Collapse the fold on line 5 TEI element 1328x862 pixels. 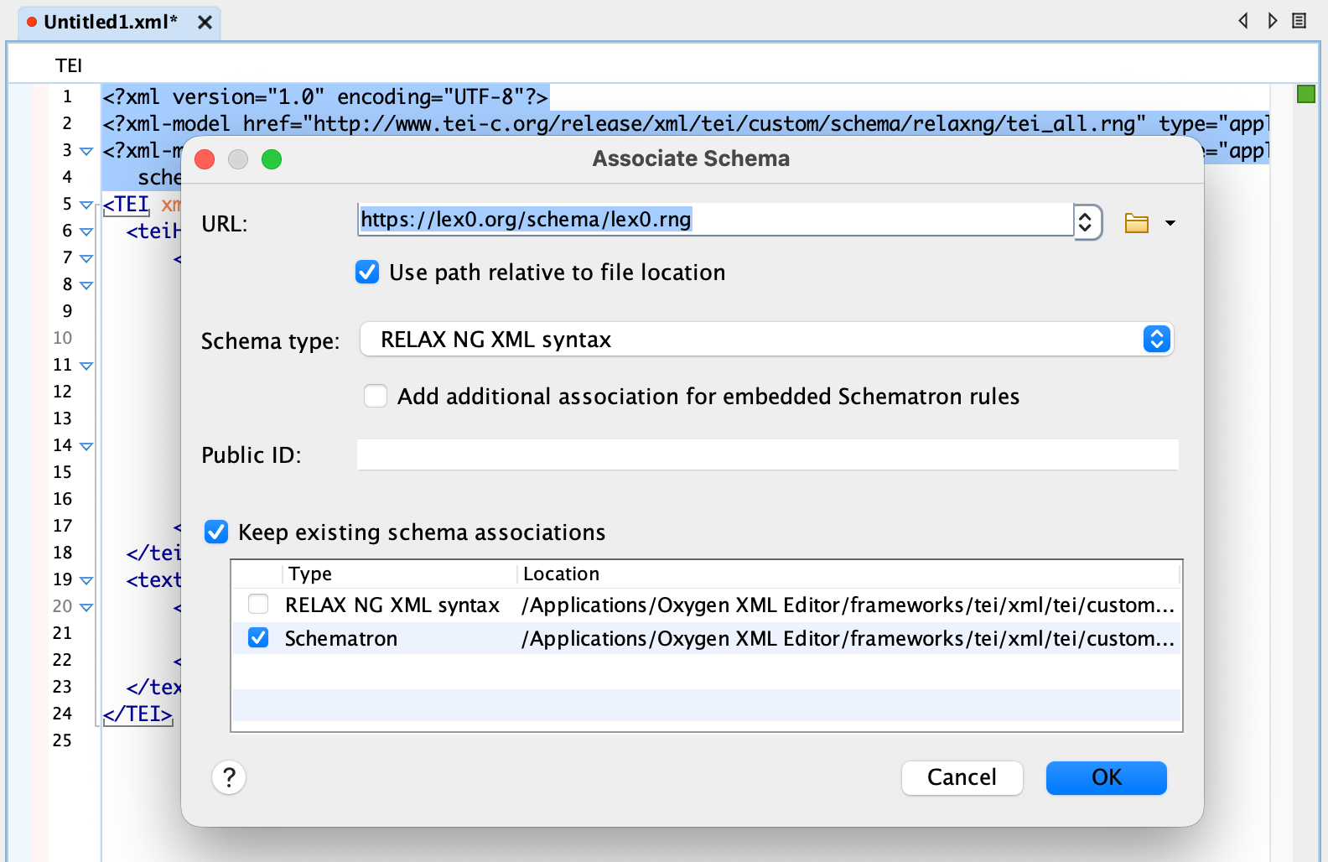pos(86,205)
